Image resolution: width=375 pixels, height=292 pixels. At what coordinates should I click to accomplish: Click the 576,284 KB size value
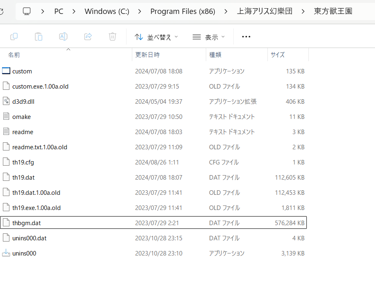290,223
